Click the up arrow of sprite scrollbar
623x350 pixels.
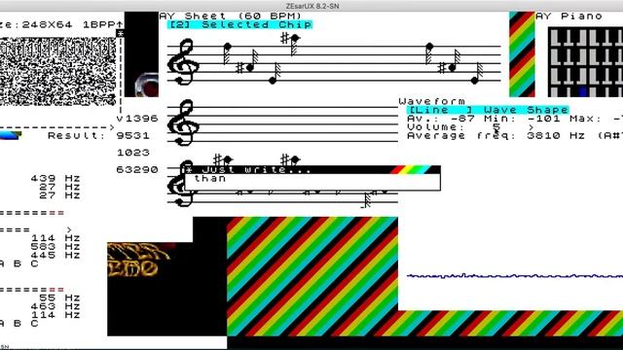[x=120, y=24]
